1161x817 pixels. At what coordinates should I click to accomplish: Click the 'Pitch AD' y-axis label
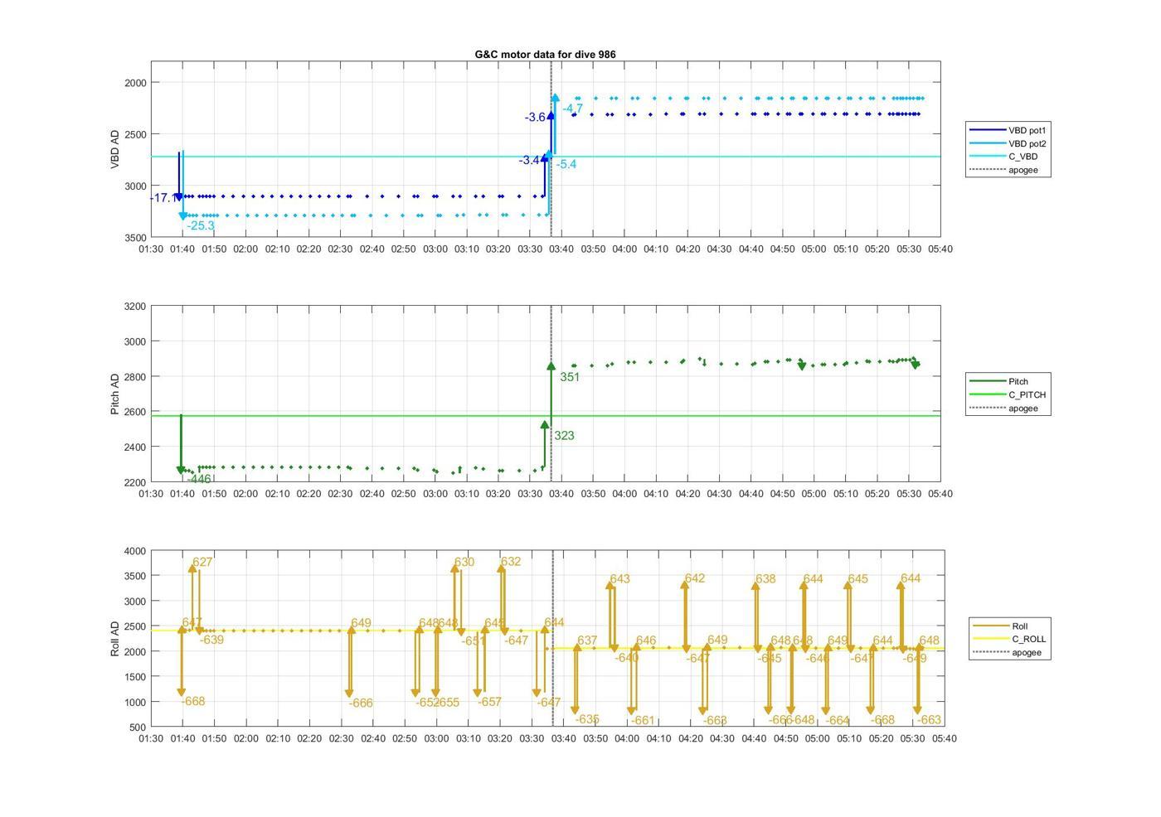click(x=115, y=394)
